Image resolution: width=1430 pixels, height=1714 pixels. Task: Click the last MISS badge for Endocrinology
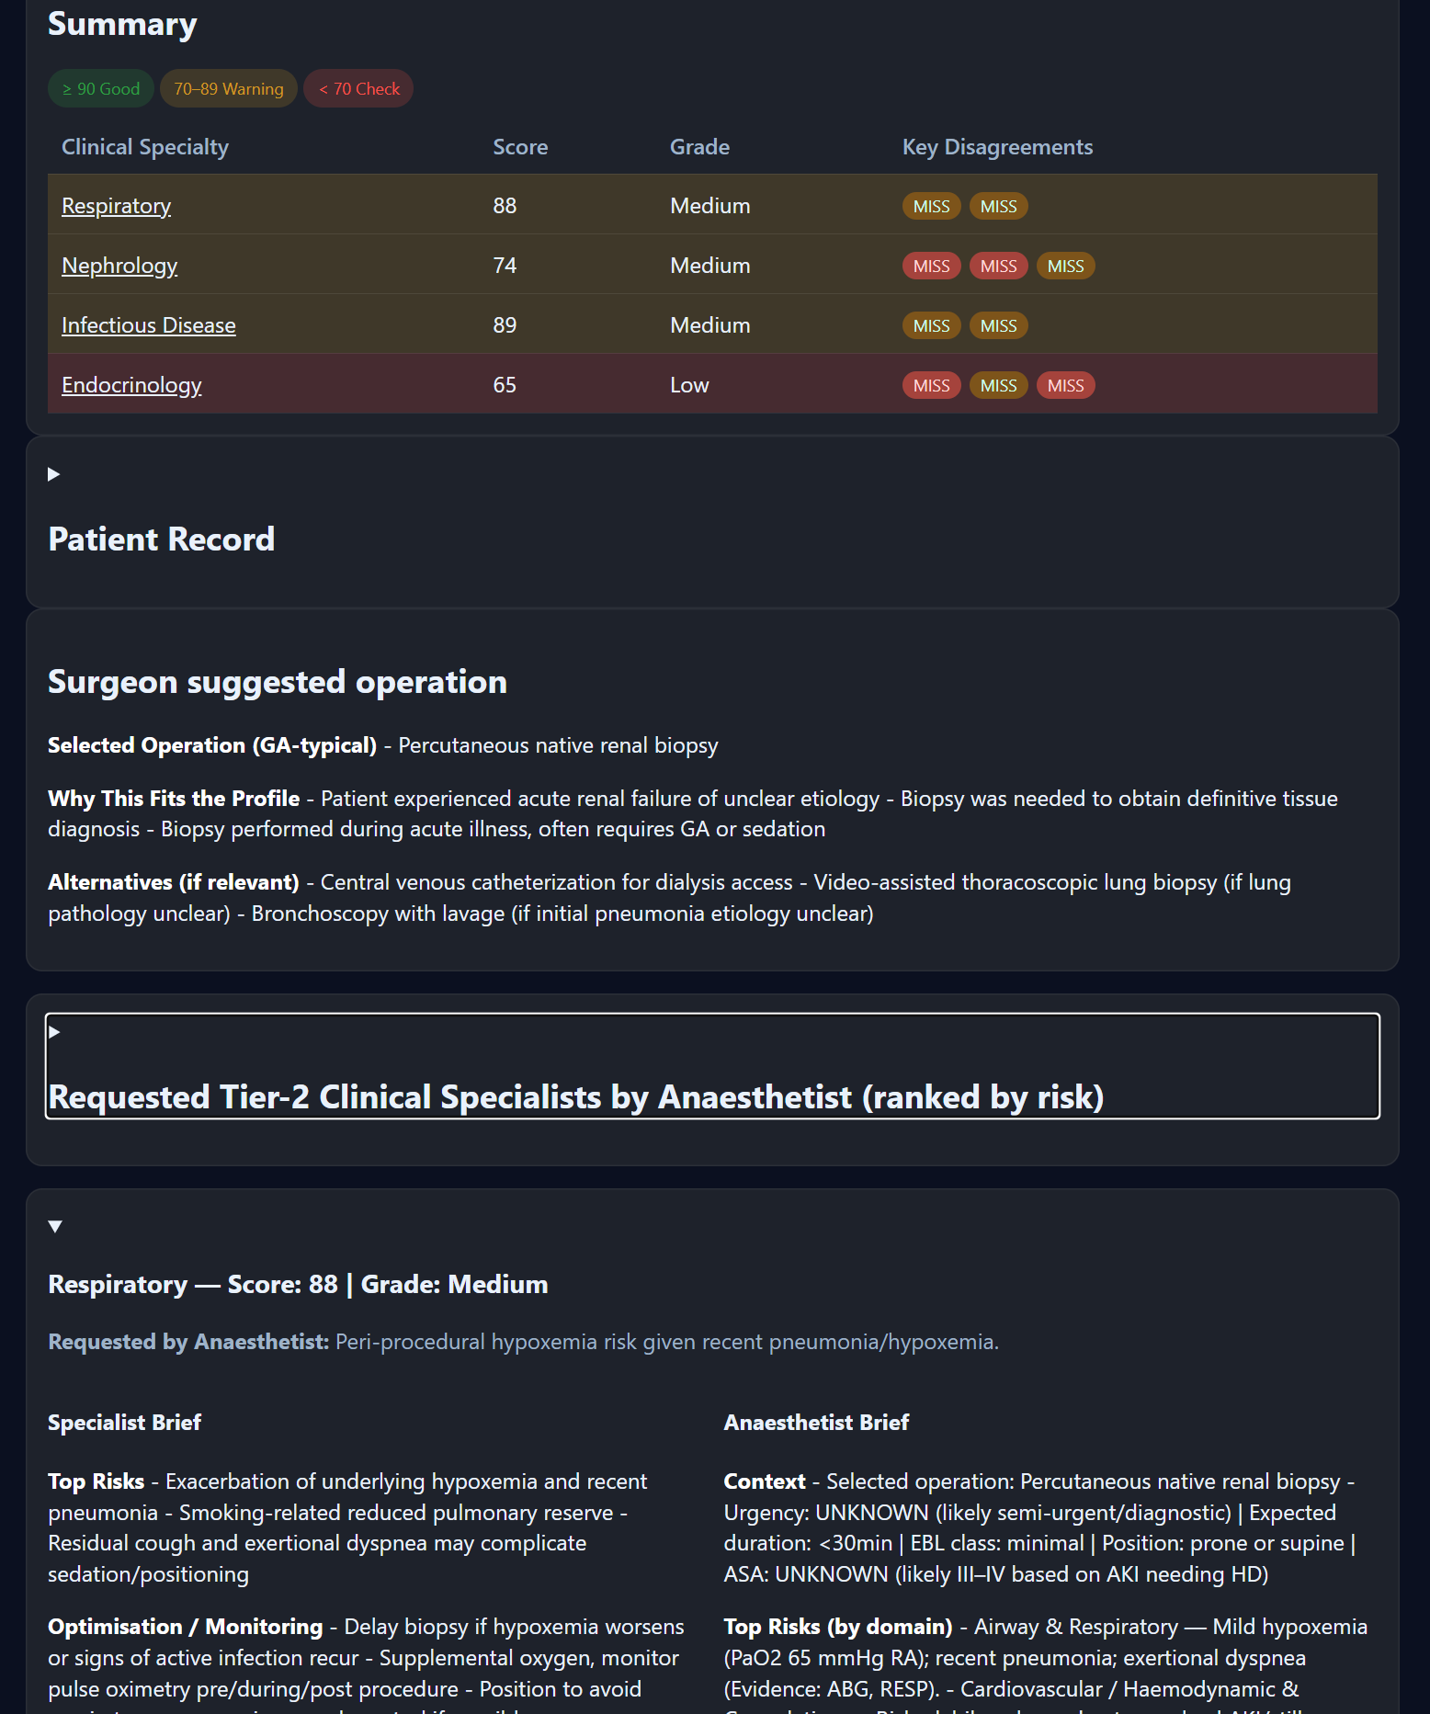point(1065,385)
